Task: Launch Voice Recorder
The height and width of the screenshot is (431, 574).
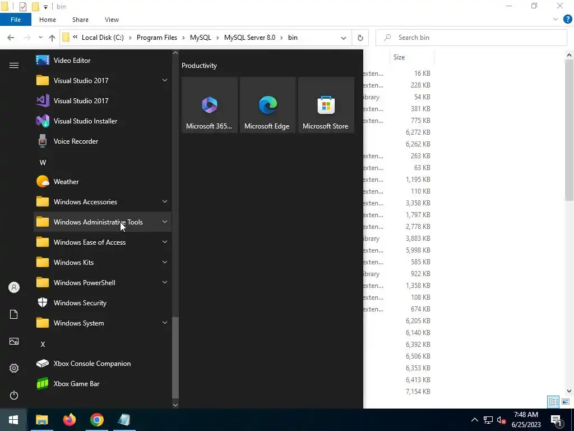Action: click(103, 141)
